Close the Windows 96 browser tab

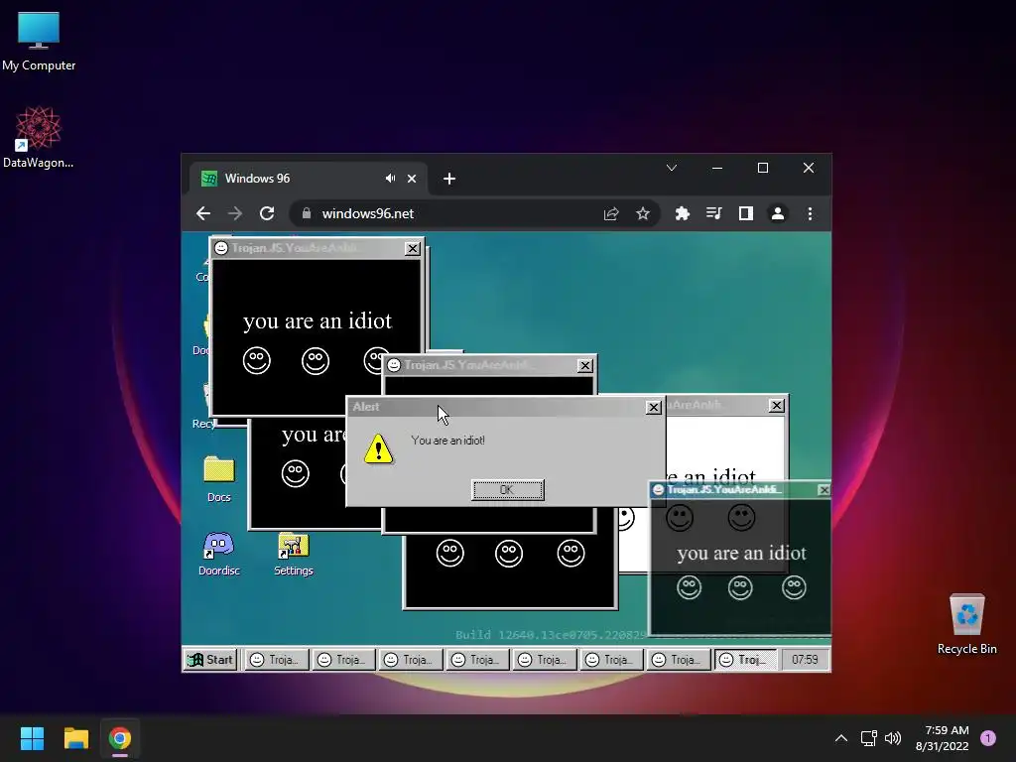click(412, 179)
